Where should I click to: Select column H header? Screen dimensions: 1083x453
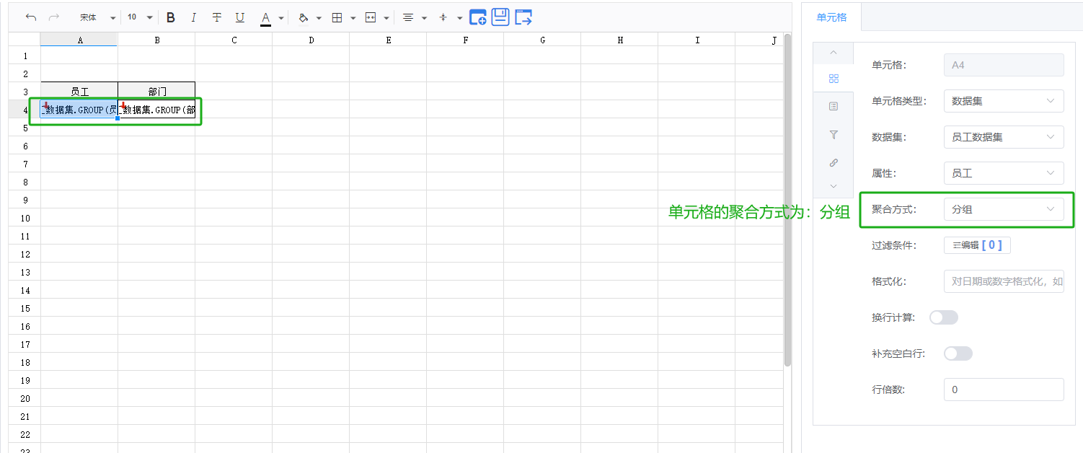(x=619, y=40)
